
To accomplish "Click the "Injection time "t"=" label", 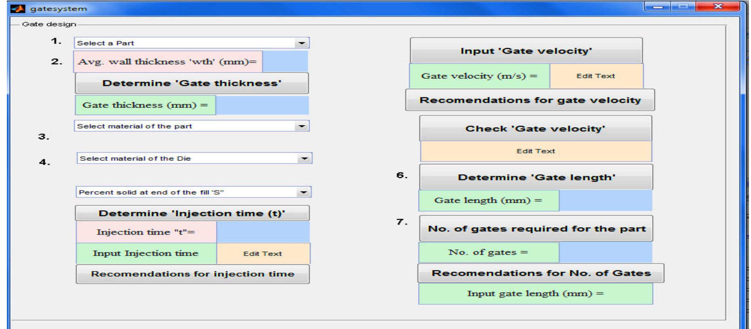I will pos(146,232).
